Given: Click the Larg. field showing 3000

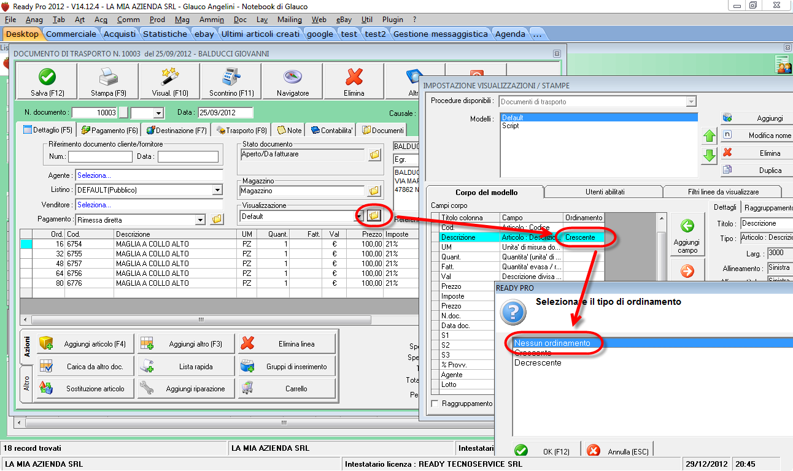Looking at the screenshot, I should click(x=779, y=253).
